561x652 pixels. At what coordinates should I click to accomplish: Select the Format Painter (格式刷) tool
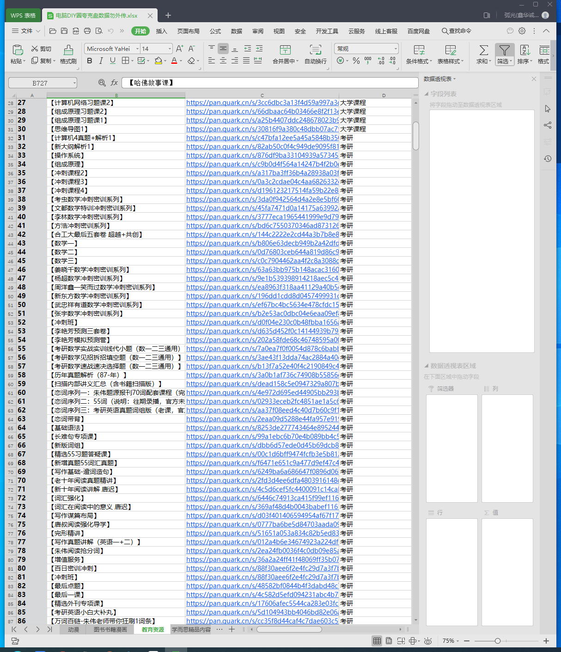click(68, 54)
